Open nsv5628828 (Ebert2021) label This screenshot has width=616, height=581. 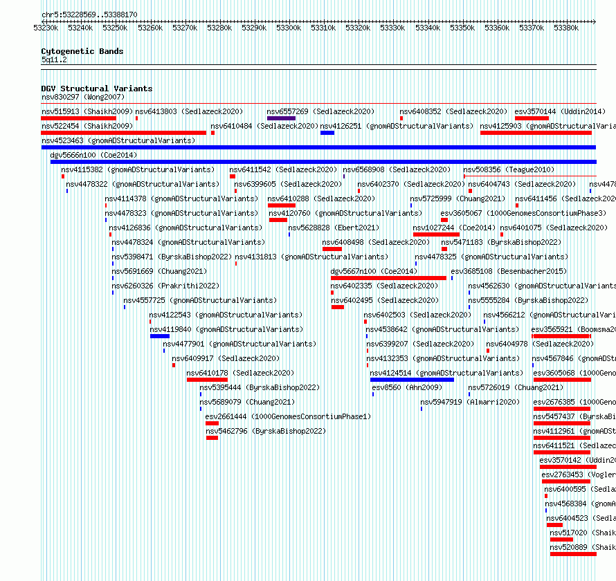tap(334, 228)
